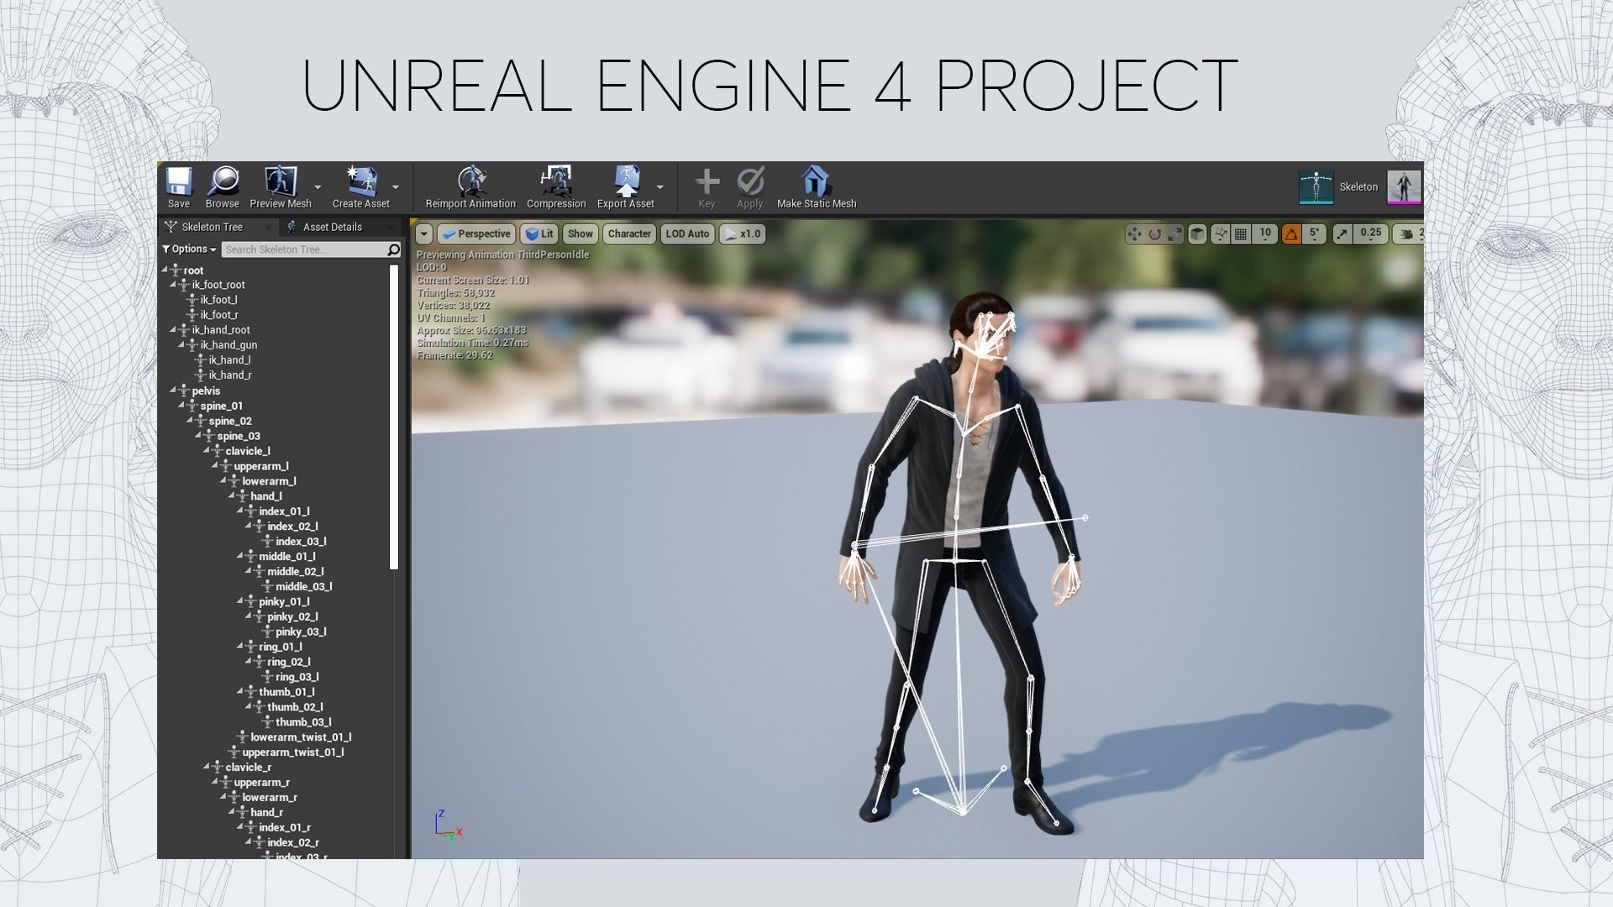Toggle rotation snapping orange icon
This screenshot has height=907, width=1613.
[x=1291, y=234]
